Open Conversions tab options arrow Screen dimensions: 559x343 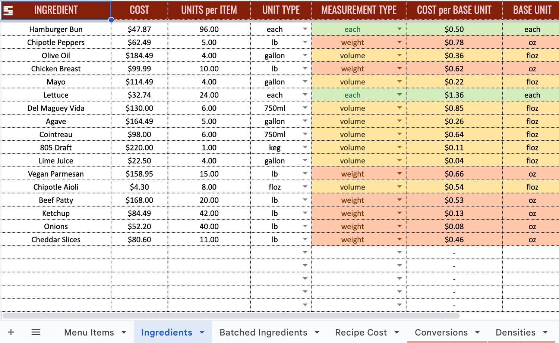click(x=477, y=332)
